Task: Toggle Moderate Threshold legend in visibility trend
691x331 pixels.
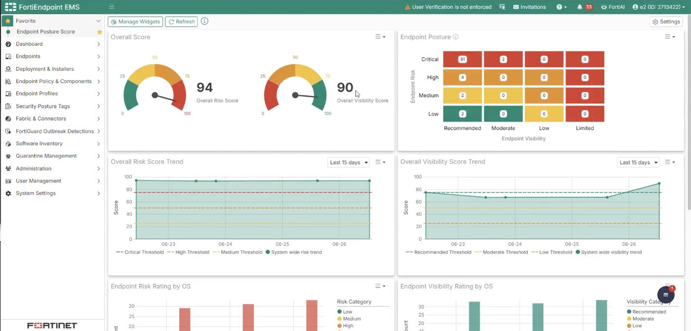Action: [x=501, y=252]
